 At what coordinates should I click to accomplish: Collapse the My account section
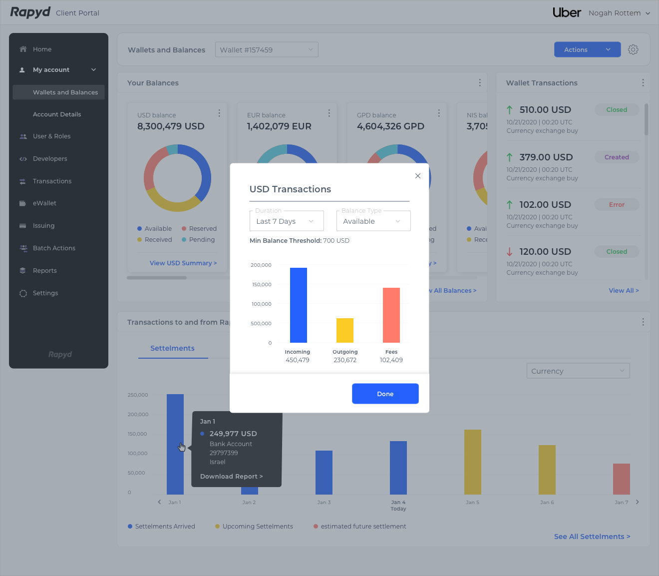click(93, 70)
